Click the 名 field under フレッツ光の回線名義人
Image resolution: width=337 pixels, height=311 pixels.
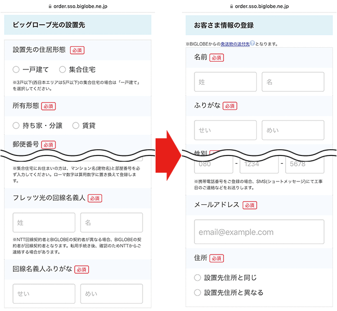pos(111,222)
